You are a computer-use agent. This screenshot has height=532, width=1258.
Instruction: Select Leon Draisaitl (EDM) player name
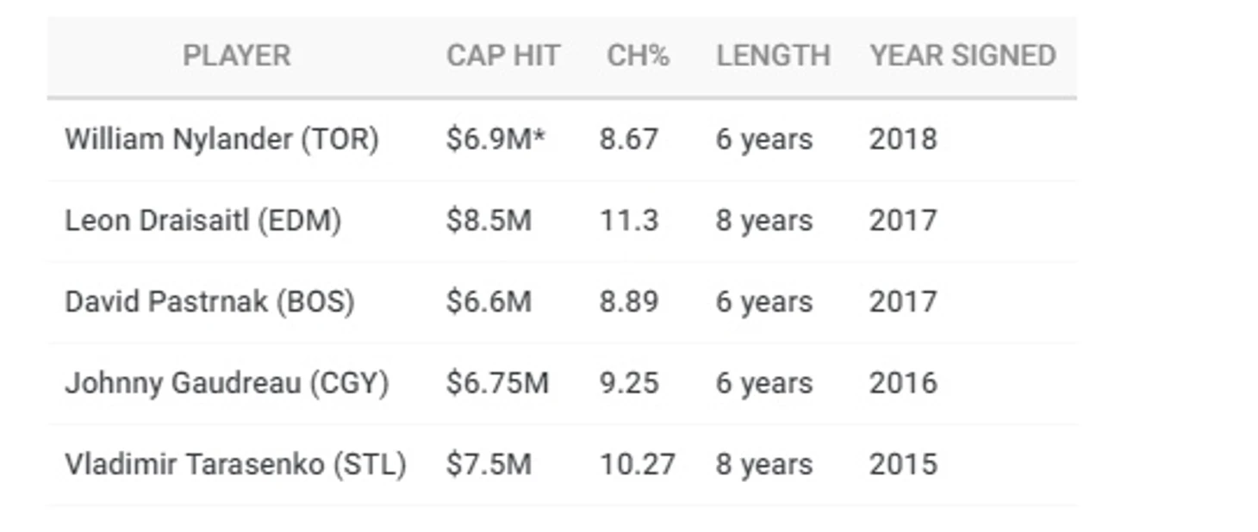pos(202,221)
